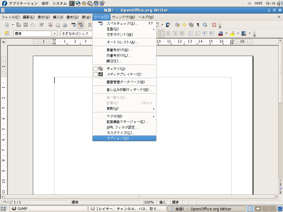Close the document with the X button
This screenshot has height=212, width=283.
click(x=279, y=17)
